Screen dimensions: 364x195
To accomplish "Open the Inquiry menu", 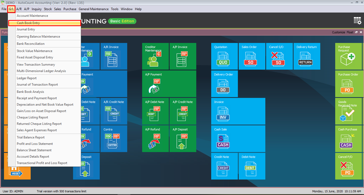I will [x=37, y=9].
